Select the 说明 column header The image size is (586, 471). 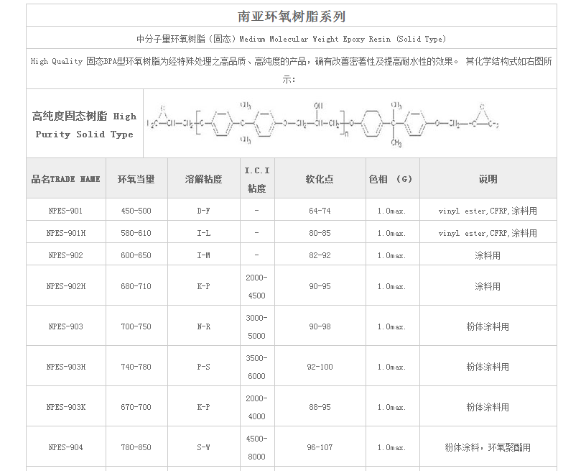pos(488,179)
